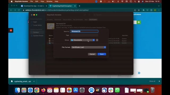Screen dimensions: 170x95
Task: Open Spotlight search in menu bar
Action: pyautogui.click(x=135, y=1)
